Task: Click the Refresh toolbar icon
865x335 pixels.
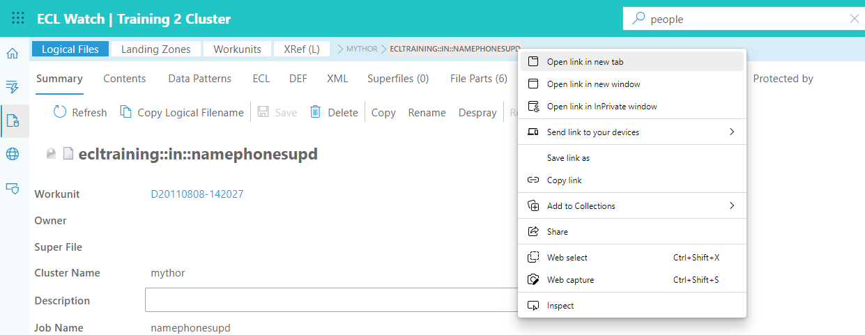Action: pyautogui.click(x=60, y=112)
